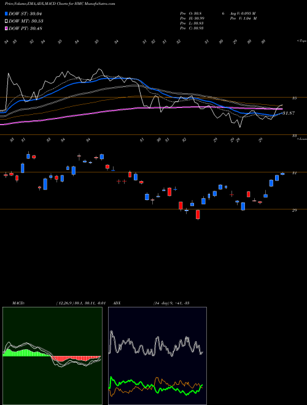Click the 'Pre L: 30.83' low value
307x405 pixels.
pyautogui.click(x=193, y=23)
